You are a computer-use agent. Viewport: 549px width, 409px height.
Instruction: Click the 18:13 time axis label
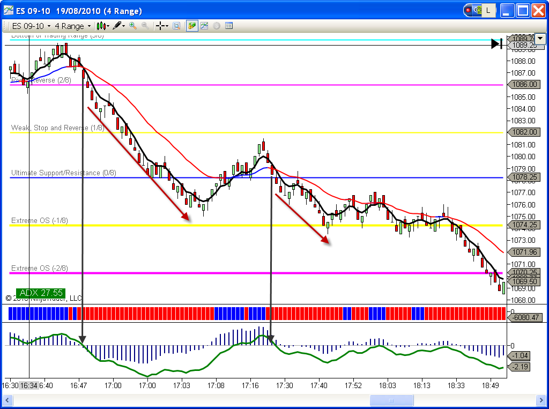click(x=421, y=385)
